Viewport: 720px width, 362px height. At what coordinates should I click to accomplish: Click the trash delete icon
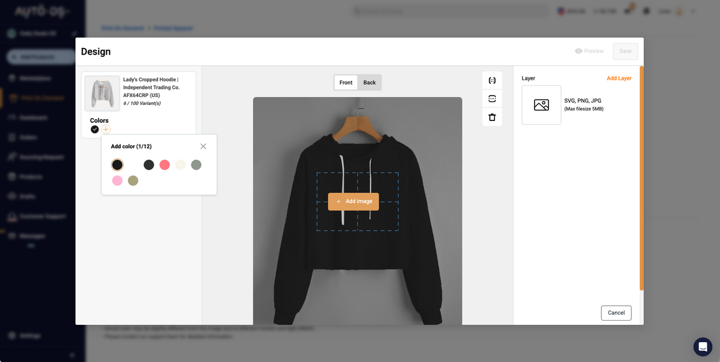[x=492, y=117]
